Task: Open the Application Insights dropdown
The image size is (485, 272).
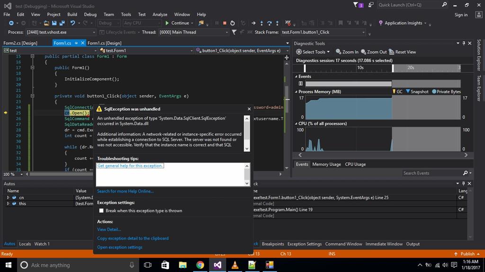Action: point(425,23)
